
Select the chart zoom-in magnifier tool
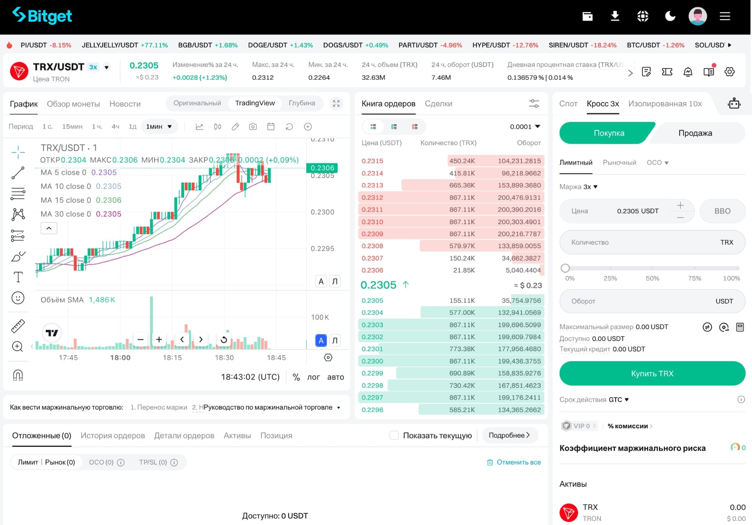18,347
